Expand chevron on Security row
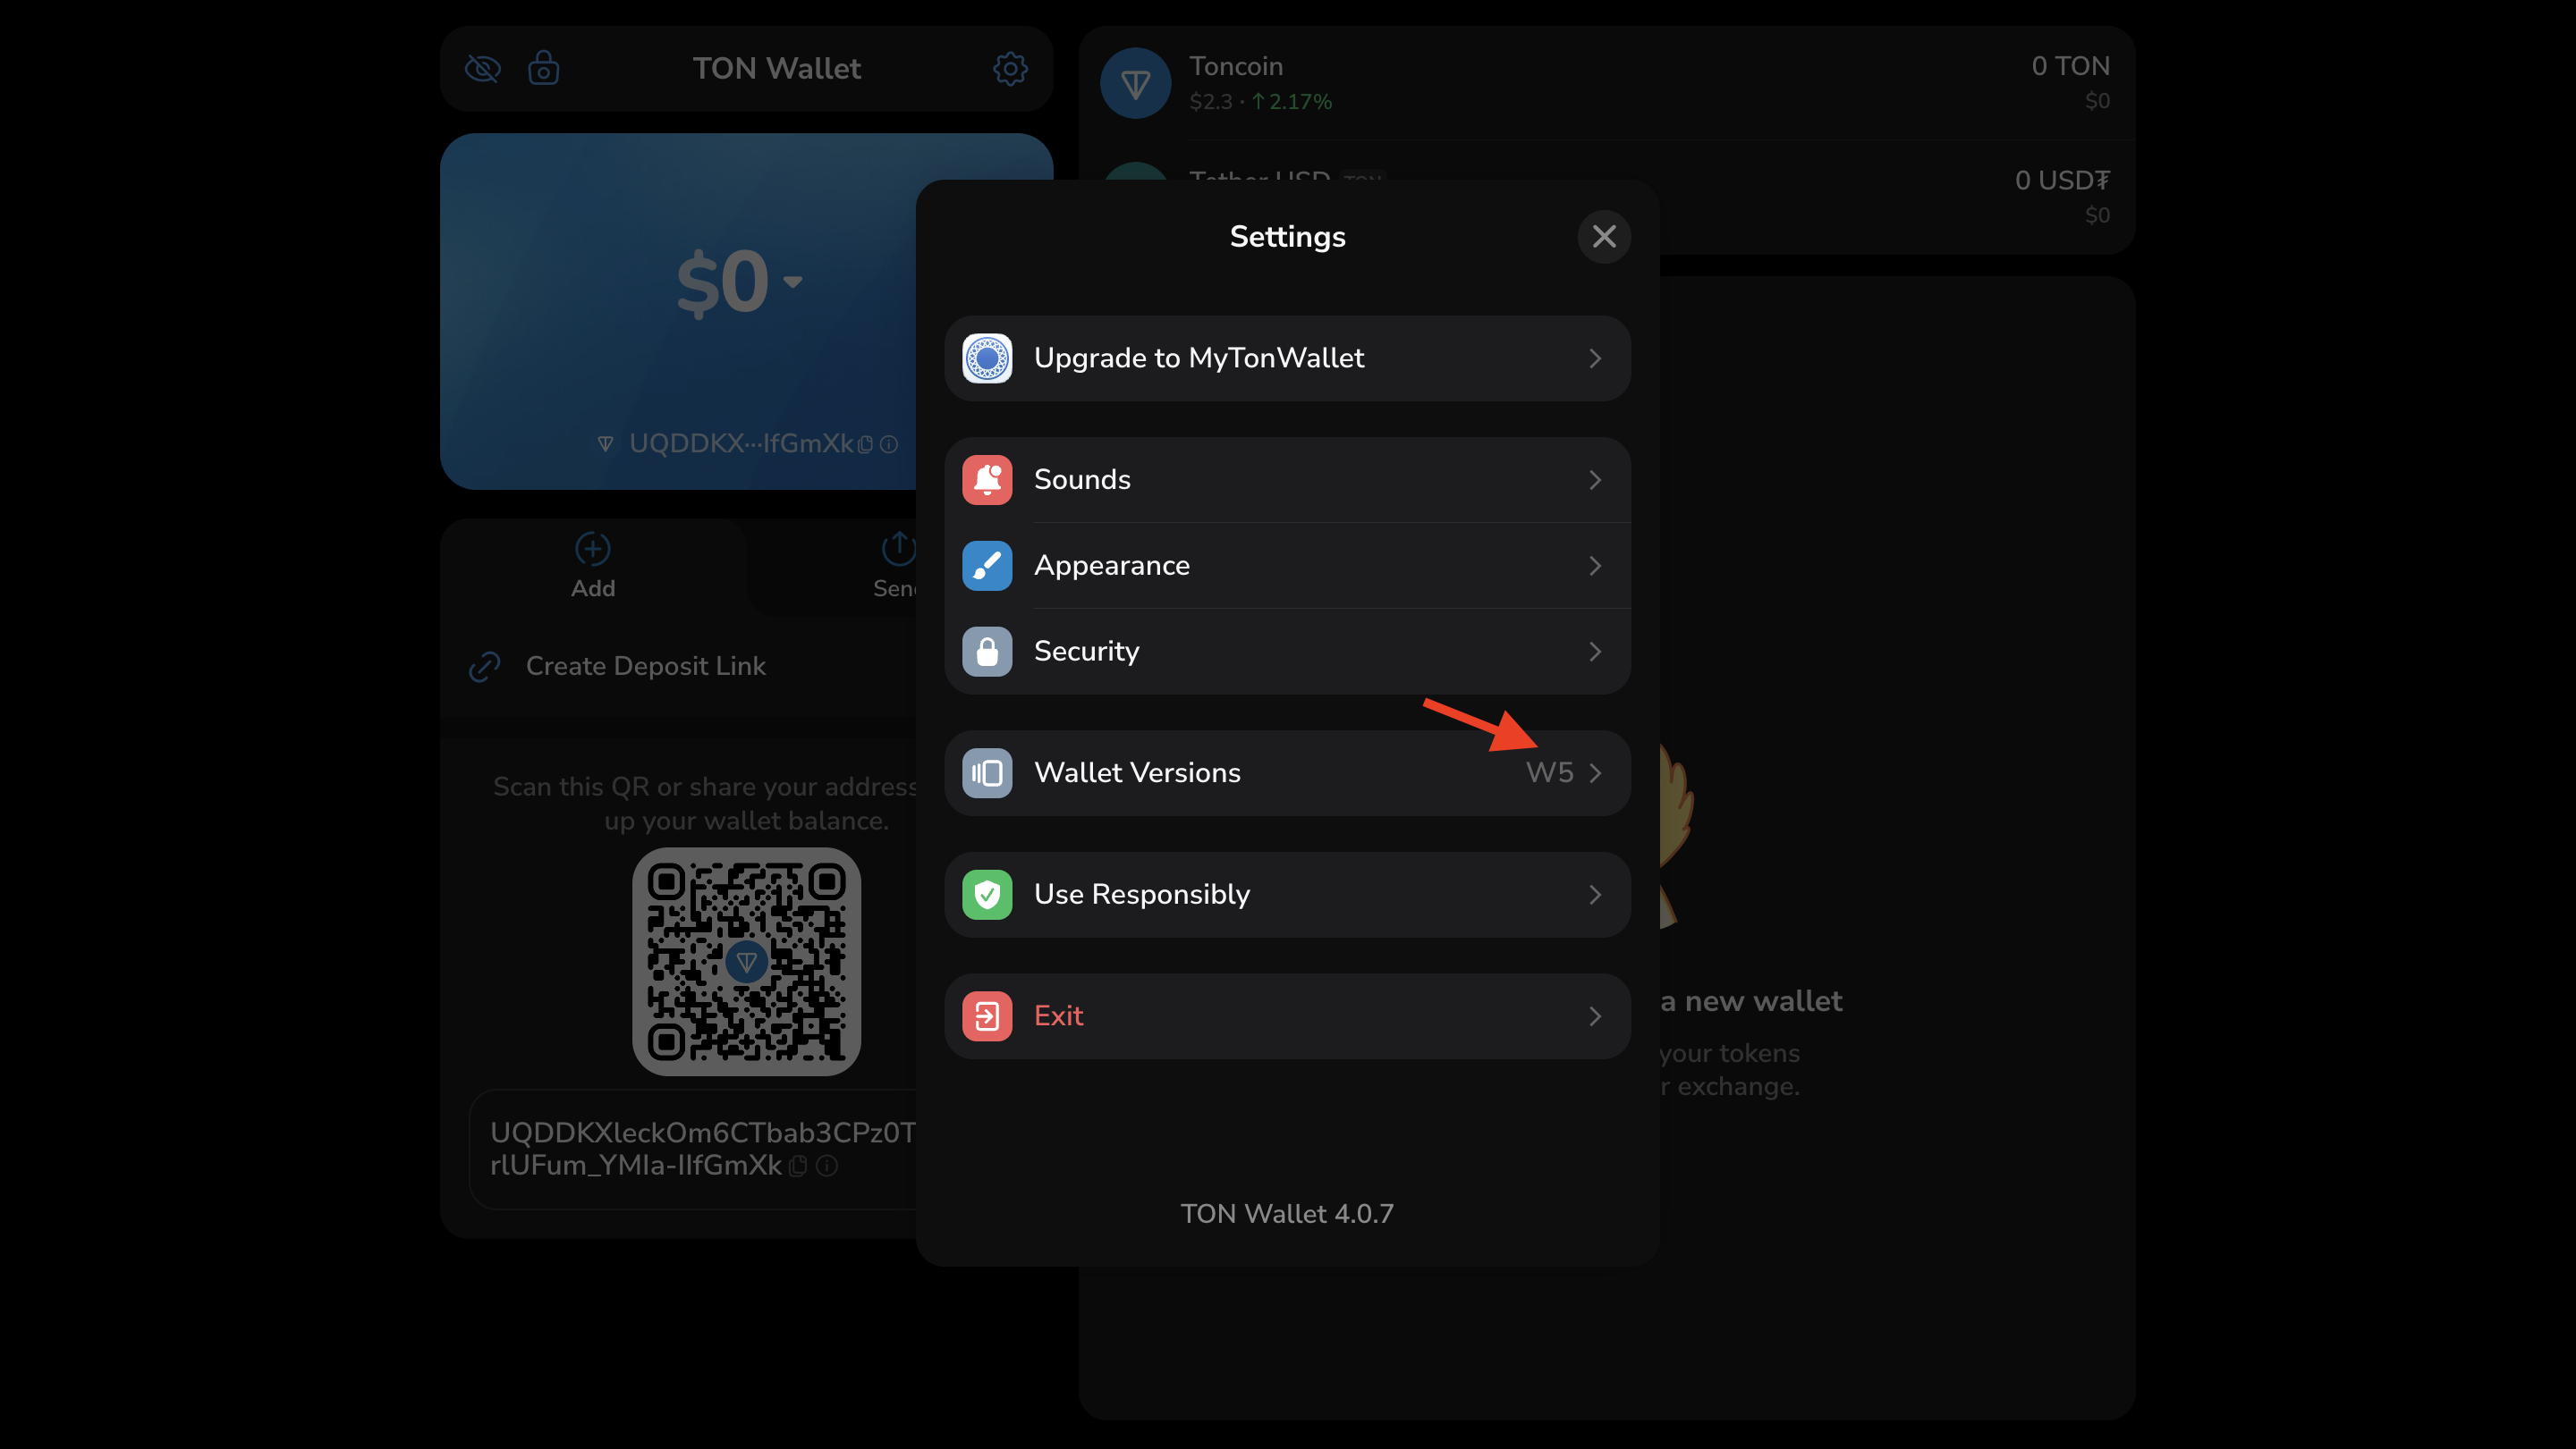 coord(1595,652)
